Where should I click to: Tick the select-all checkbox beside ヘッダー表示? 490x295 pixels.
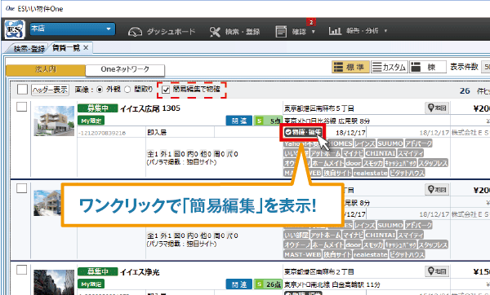(x=22, y=90)
